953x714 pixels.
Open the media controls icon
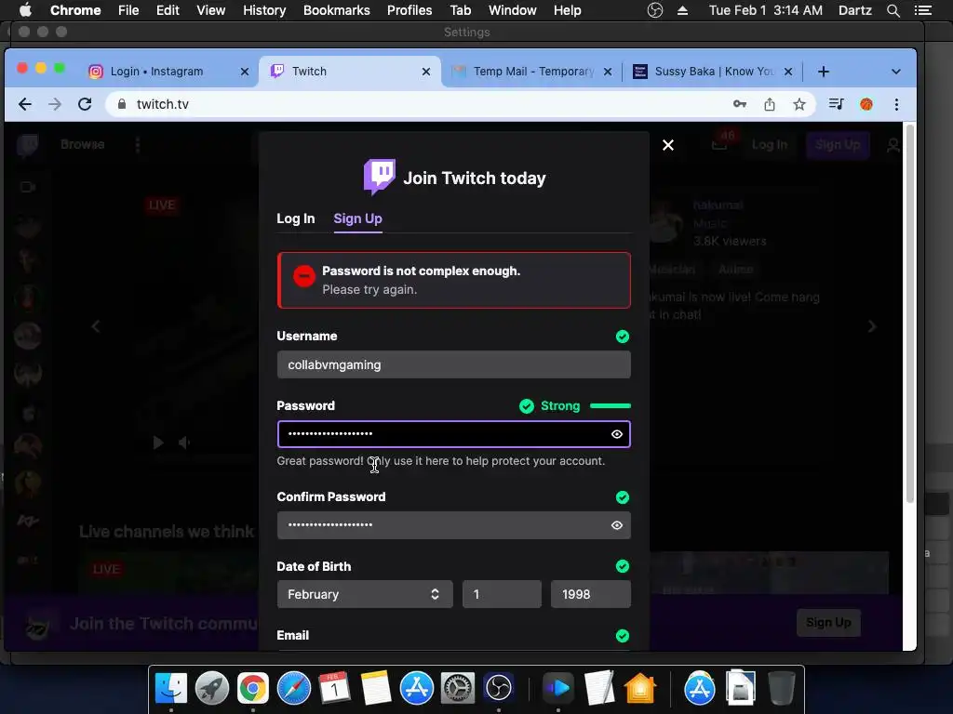[837, 104]
